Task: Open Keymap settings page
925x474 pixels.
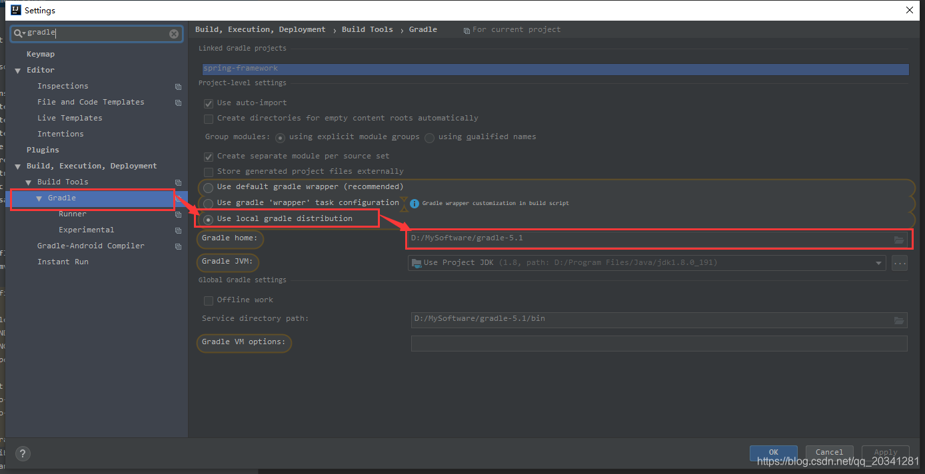Action: [41, 54]
